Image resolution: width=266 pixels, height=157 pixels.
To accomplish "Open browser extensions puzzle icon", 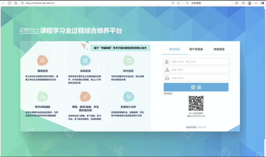I will pos(237,3).
